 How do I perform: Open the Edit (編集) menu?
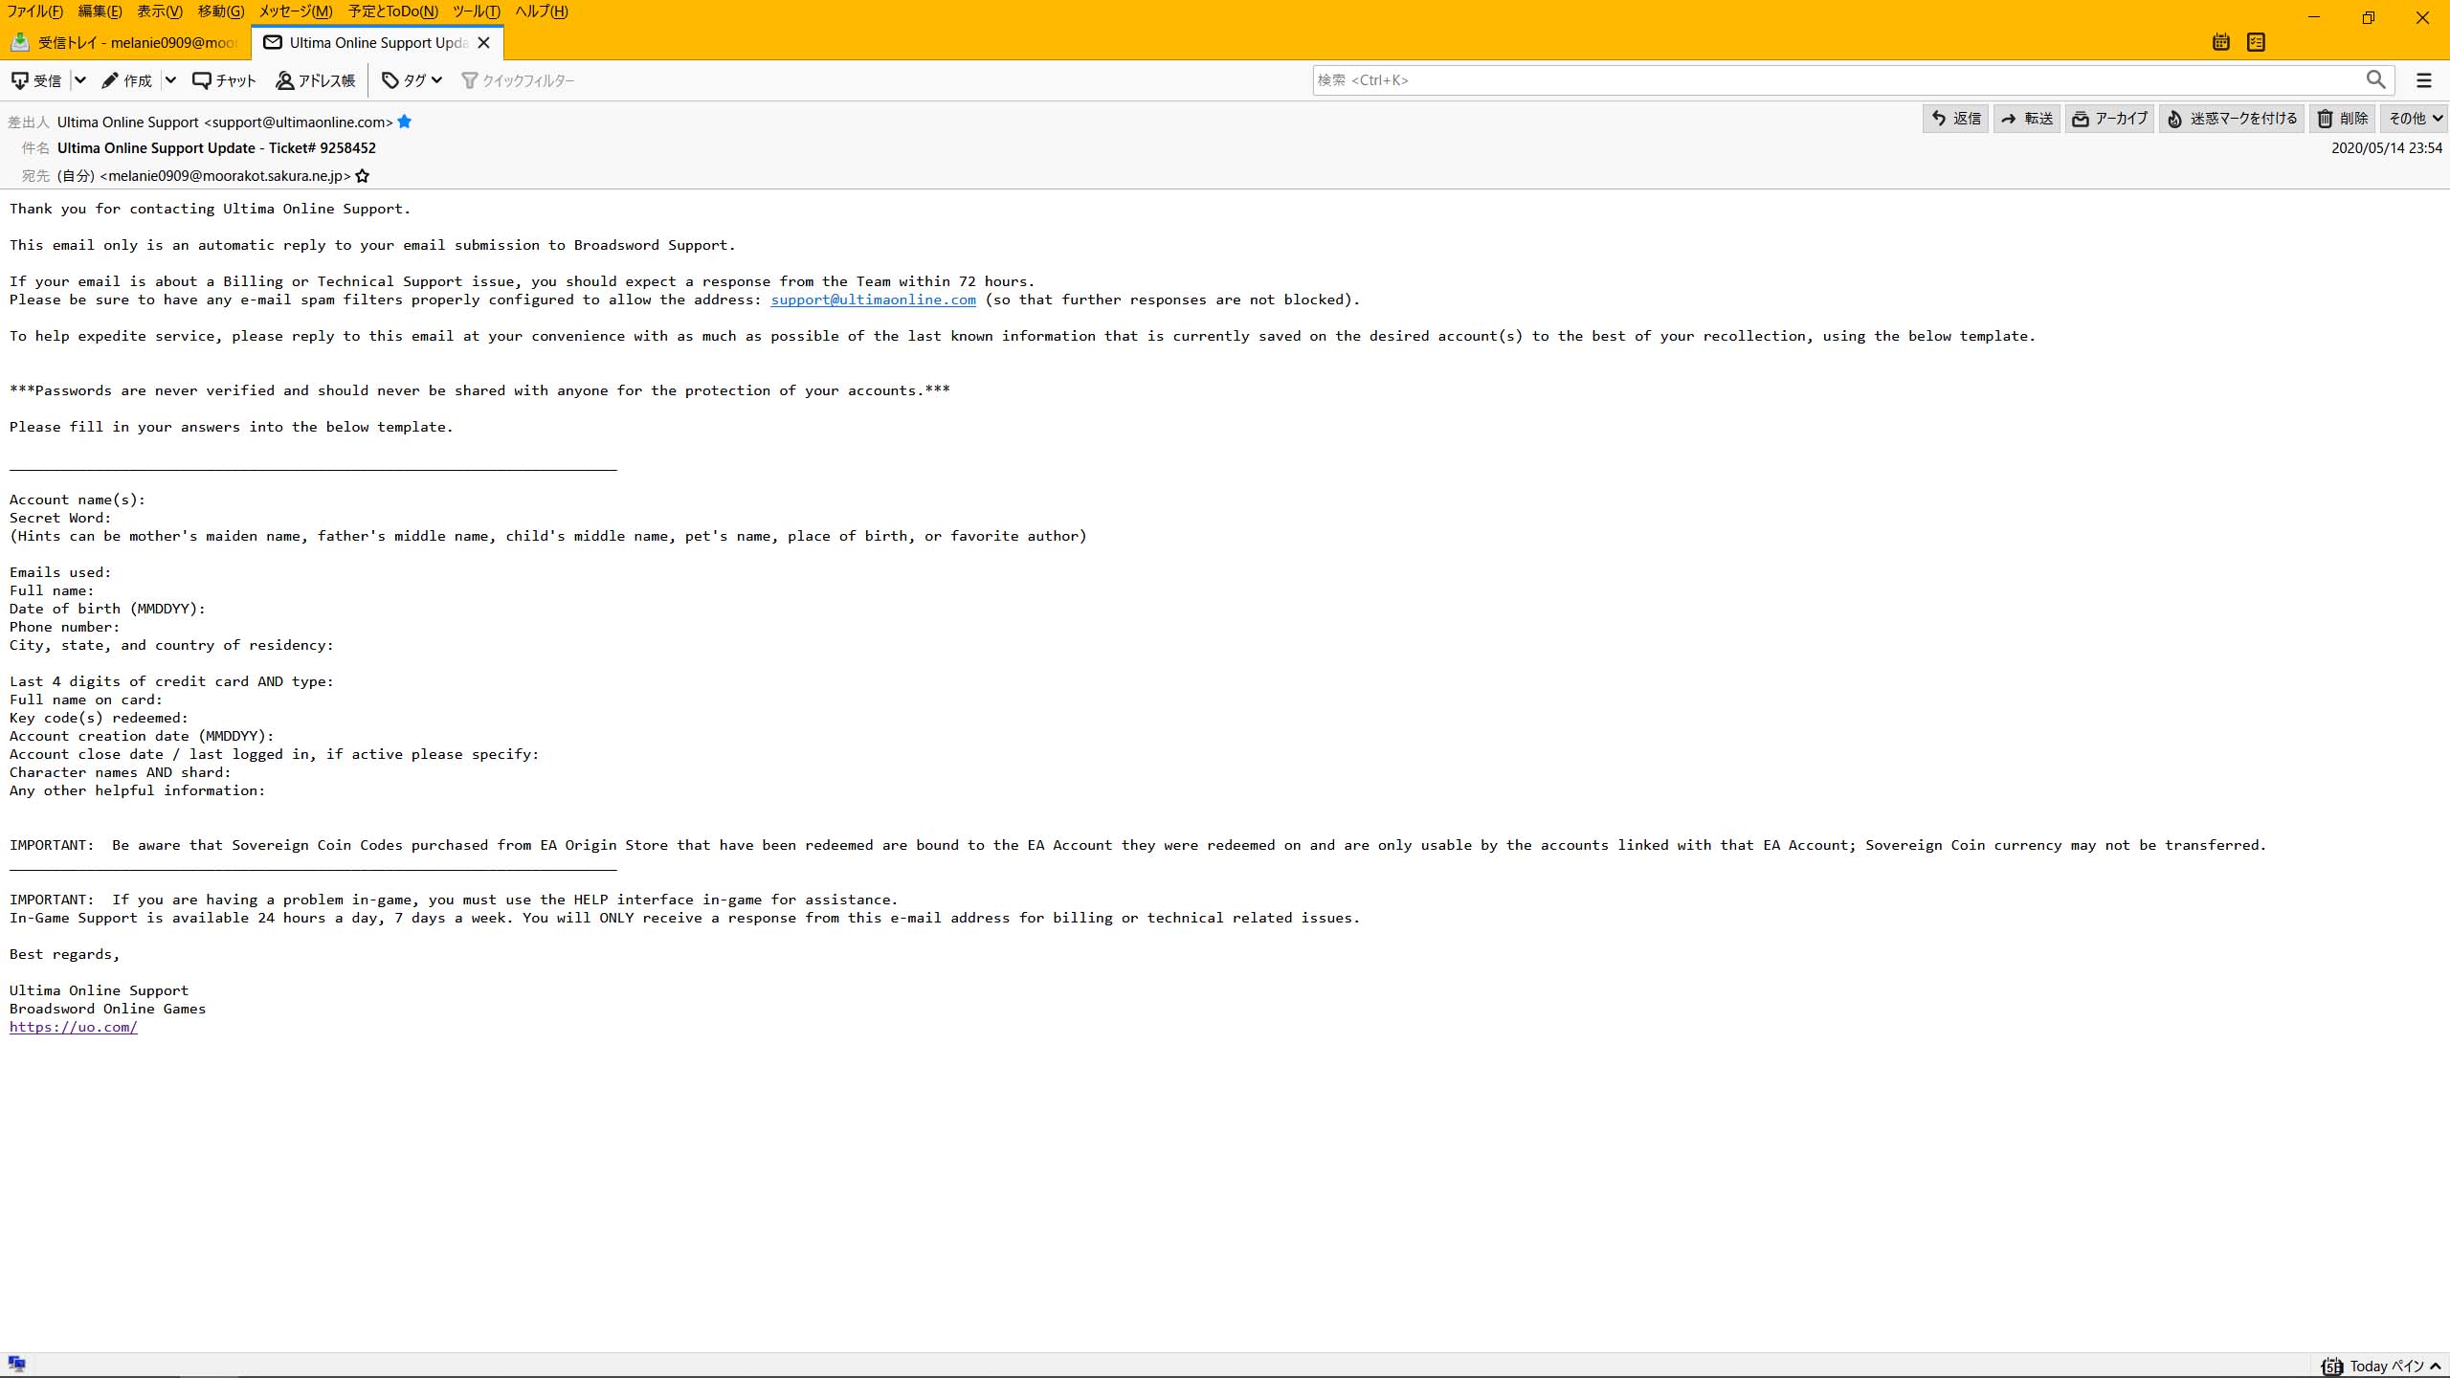[x=100, y=11]
